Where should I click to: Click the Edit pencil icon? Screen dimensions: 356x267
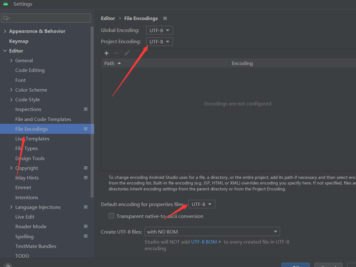127,53
